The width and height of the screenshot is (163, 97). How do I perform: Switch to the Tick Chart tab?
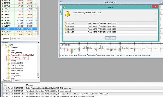16,39
